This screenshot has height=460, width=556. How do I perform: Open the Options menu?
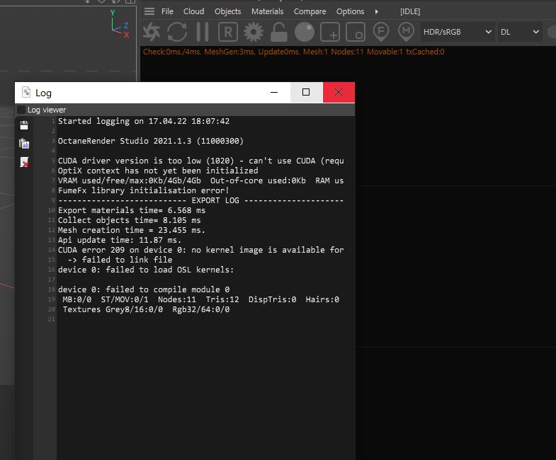350,11
